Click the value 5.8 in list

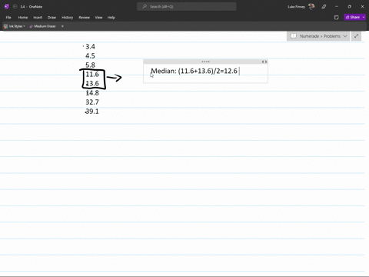pos(90,65)
